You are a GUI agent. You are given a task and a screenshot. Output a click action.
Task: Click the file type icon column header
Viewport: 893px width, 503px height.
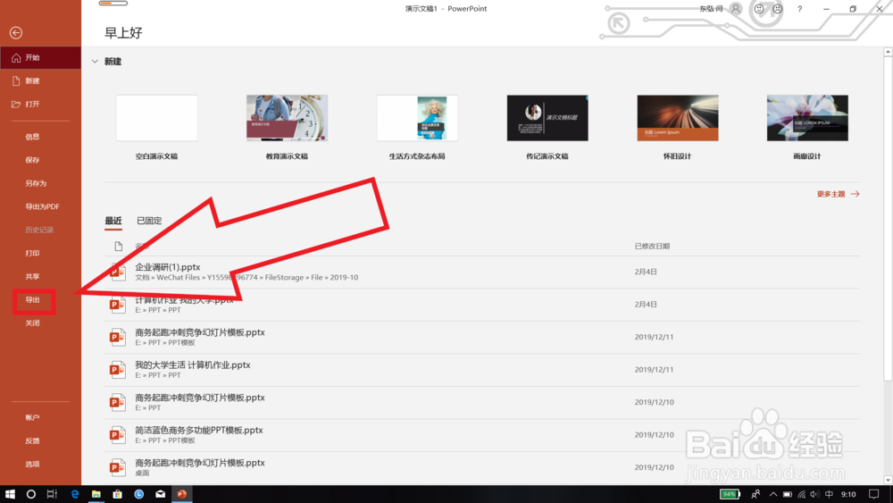(119, 246)
